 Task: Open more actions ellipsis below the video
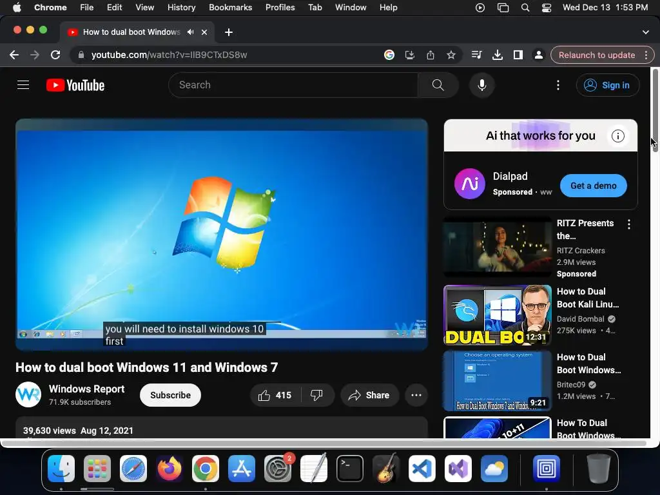[416, 395]
